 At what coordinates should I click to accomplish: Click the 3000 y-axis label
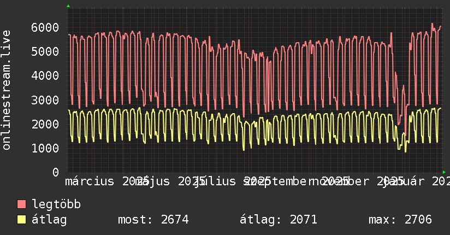[x=45, y=100]
